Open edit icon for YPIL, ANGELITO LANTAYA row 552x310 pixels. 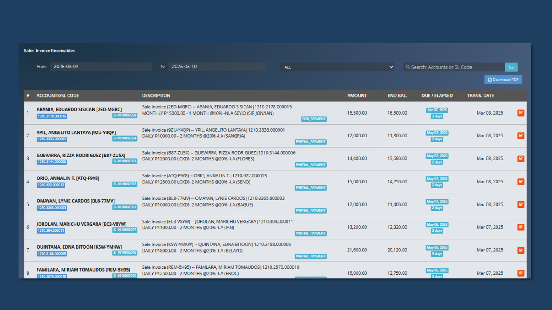[x=521, y=135]
